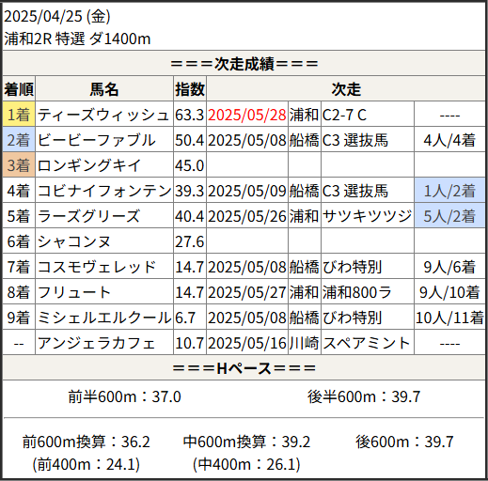
Task: Click date 2025/05/16 for アンジェラカフェ
Action: 247,343
